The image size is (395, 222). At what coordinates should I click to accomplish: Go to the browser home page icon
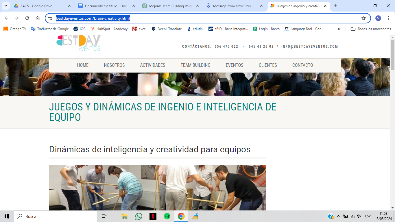click(x=38, y=18)
